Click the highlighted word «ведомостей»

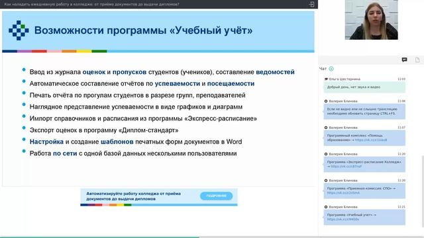[x=275, y=72]
